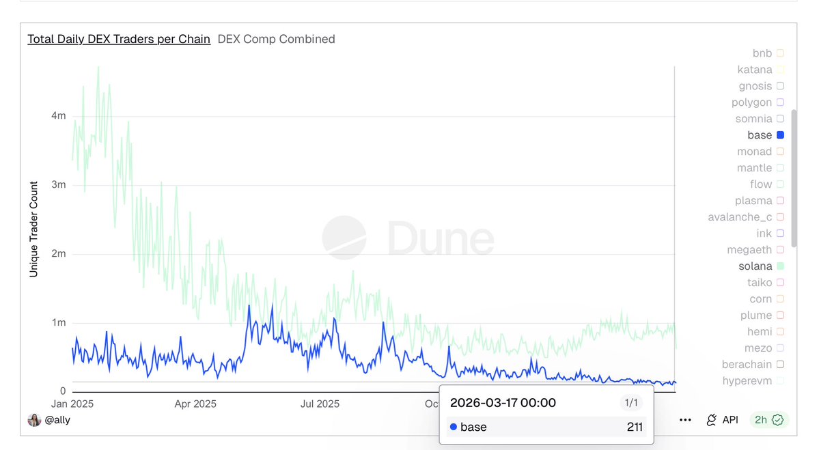Image resolution: width=819 pixels, height=450 pixels.
Task: Disable the base series checkbox
Action: [x=780, y=135]
